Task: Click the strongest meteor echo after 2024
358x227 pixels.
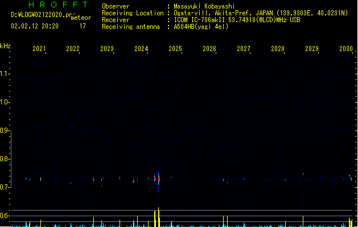Action: click(x=159, y=179)
